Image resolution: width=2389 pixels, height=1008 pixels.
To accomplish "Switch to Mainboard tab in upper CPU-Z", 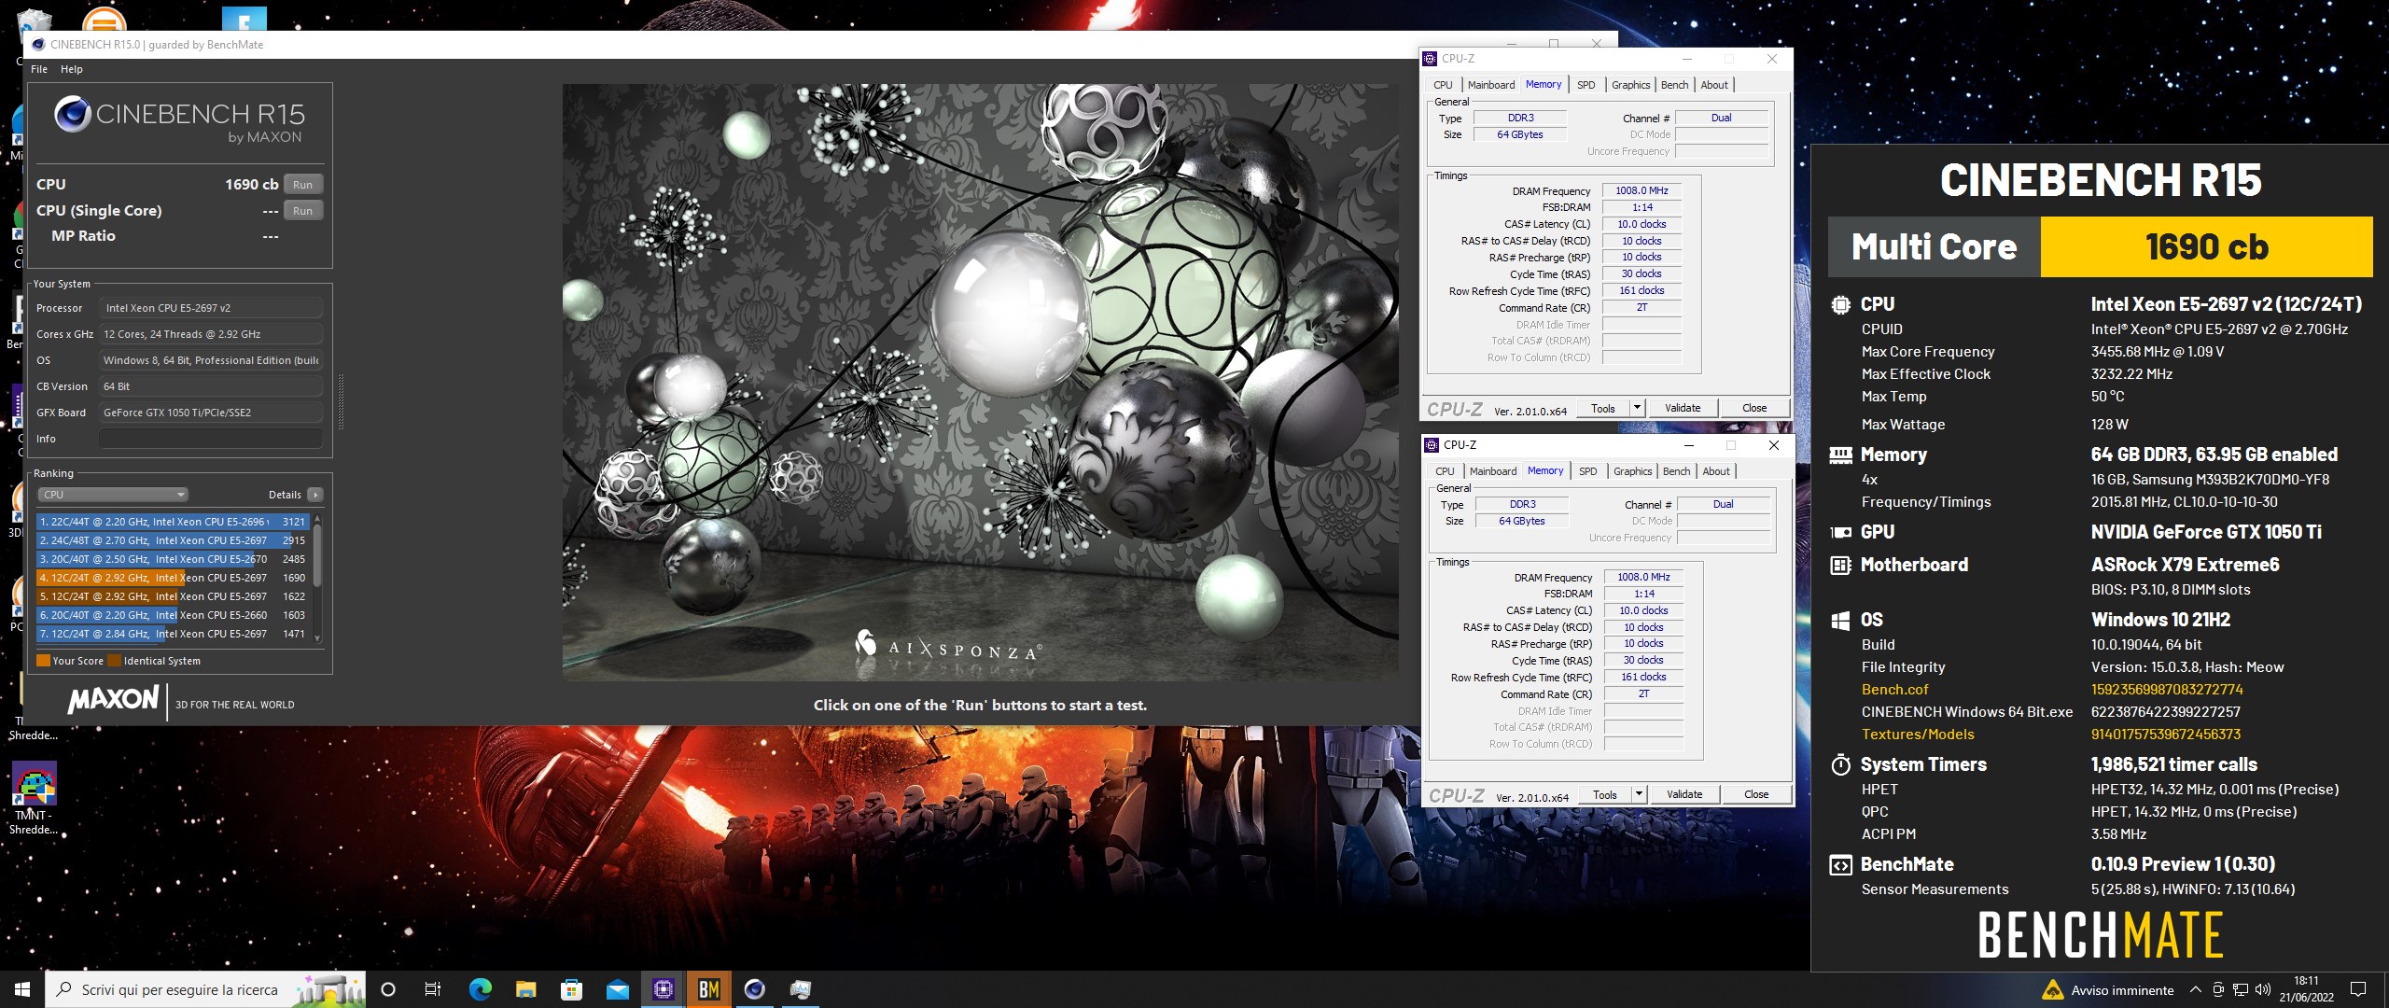I will click(x=1491, y=85).
